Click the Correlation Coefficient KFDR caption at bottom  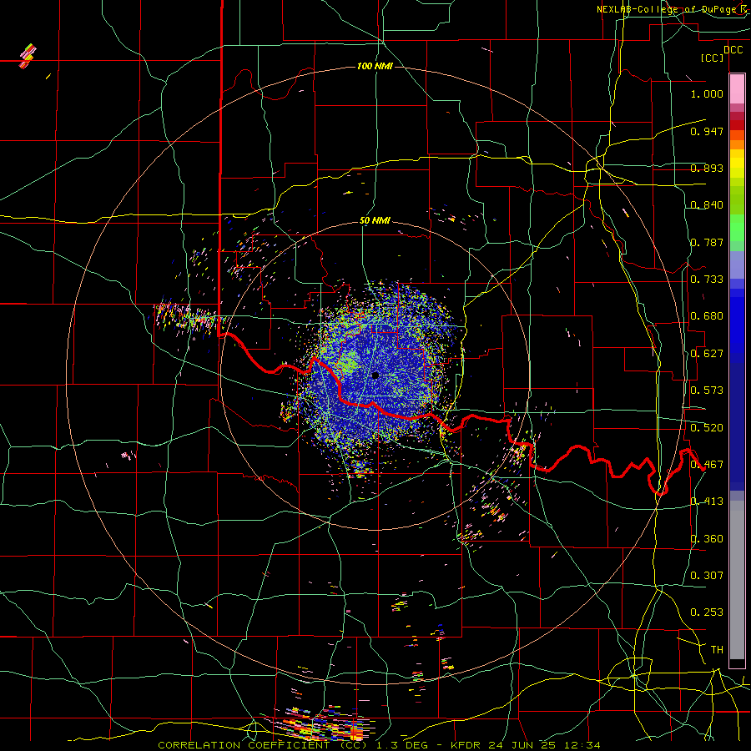379,745
